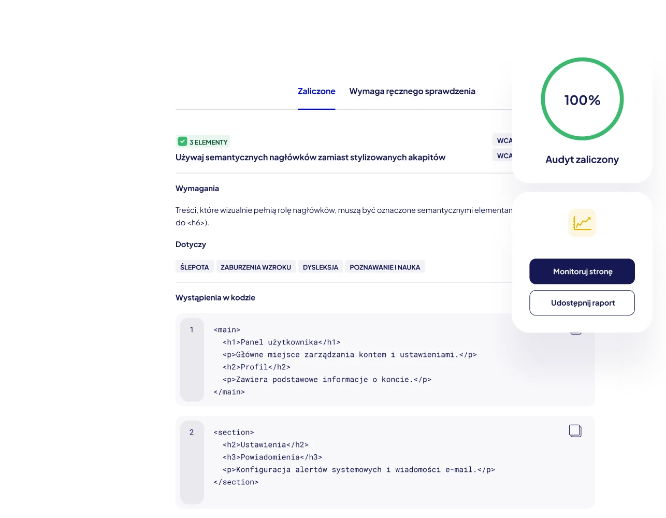
Task: Open the Wymaga ręcznego sprawdzenia tab
Action: (x=412, y=91)
